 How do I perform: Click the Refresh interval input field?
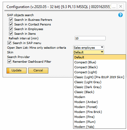click(90, 38)
